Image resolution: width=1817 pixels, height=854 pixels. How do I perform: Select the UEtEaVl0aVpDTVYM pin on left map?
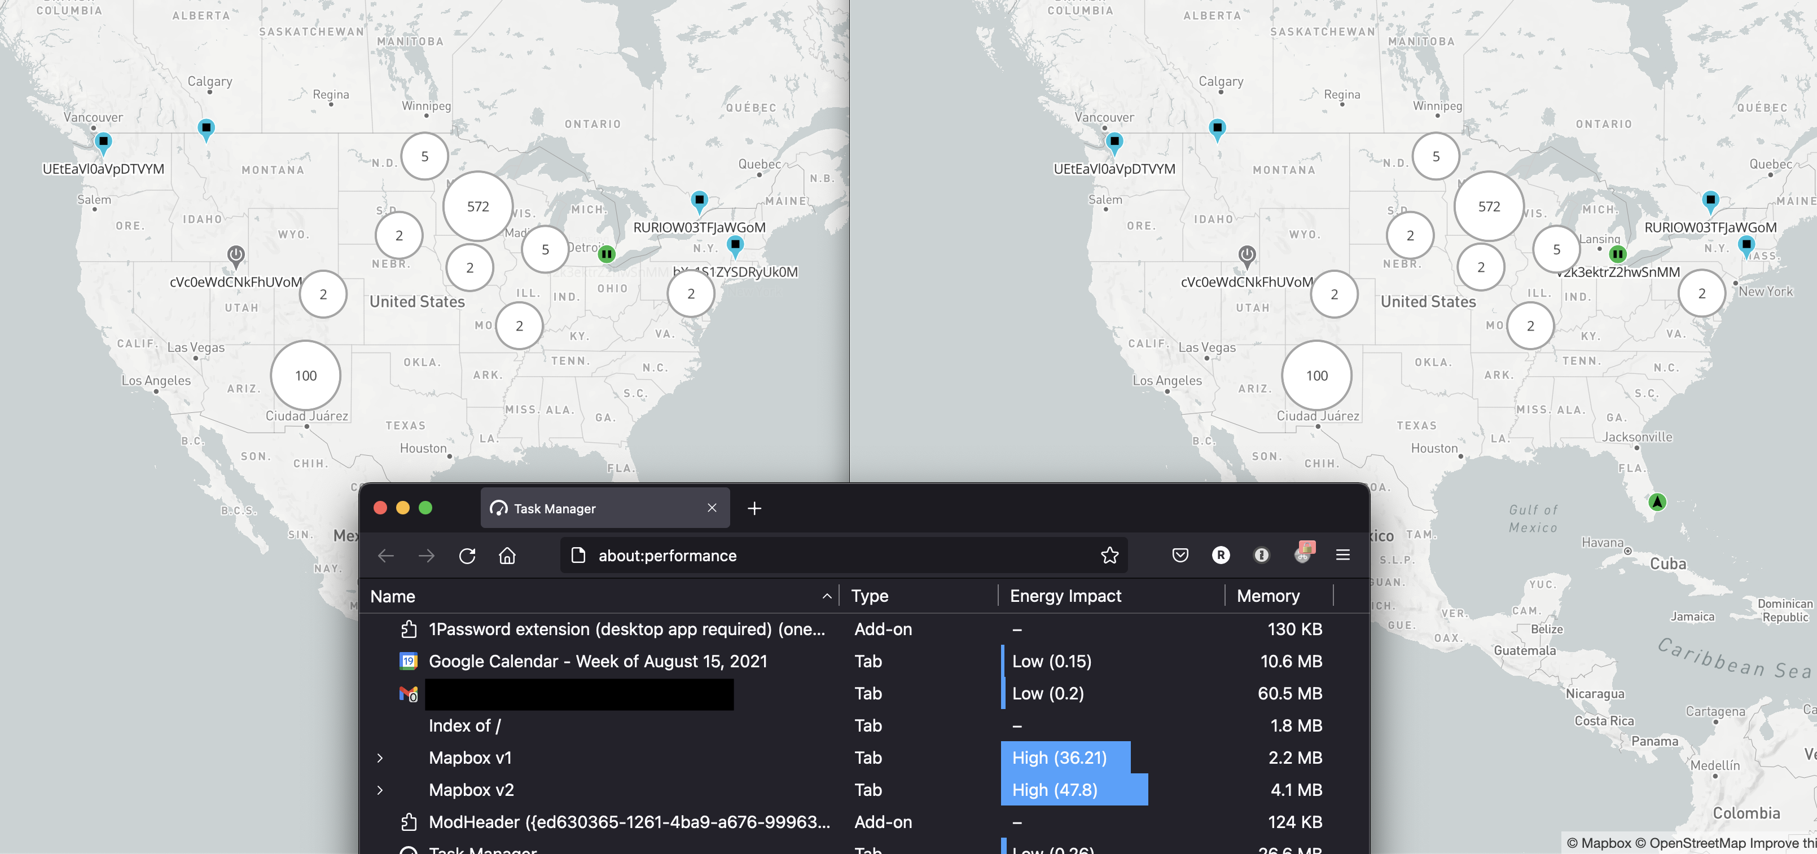click(104, 143)
